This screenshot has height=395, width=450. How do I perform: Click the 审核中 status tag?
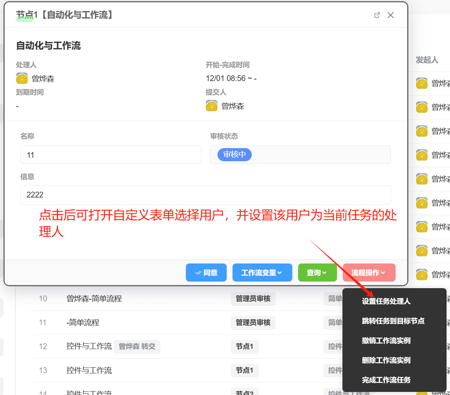(x=234, y=155)
